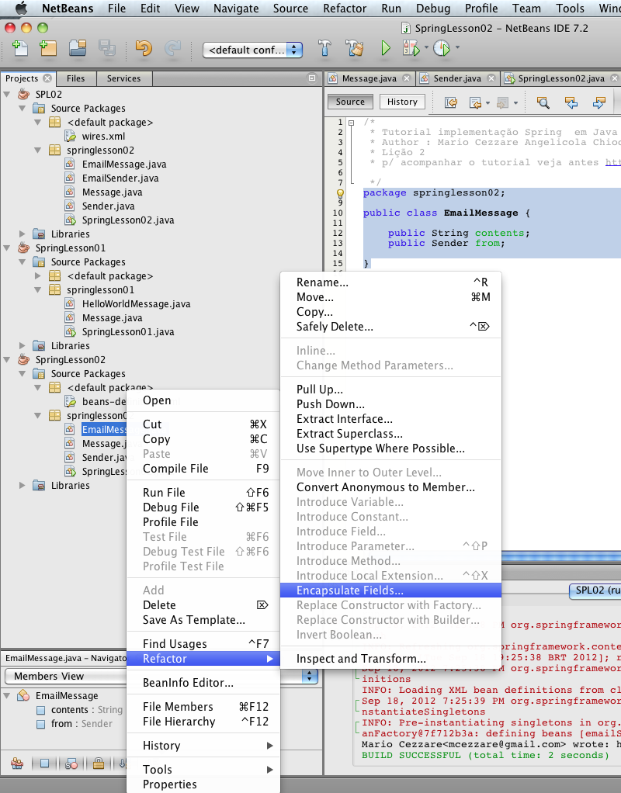Collapse EmailMessage node in Navigator
621x793 pixels.
point(7,696)
